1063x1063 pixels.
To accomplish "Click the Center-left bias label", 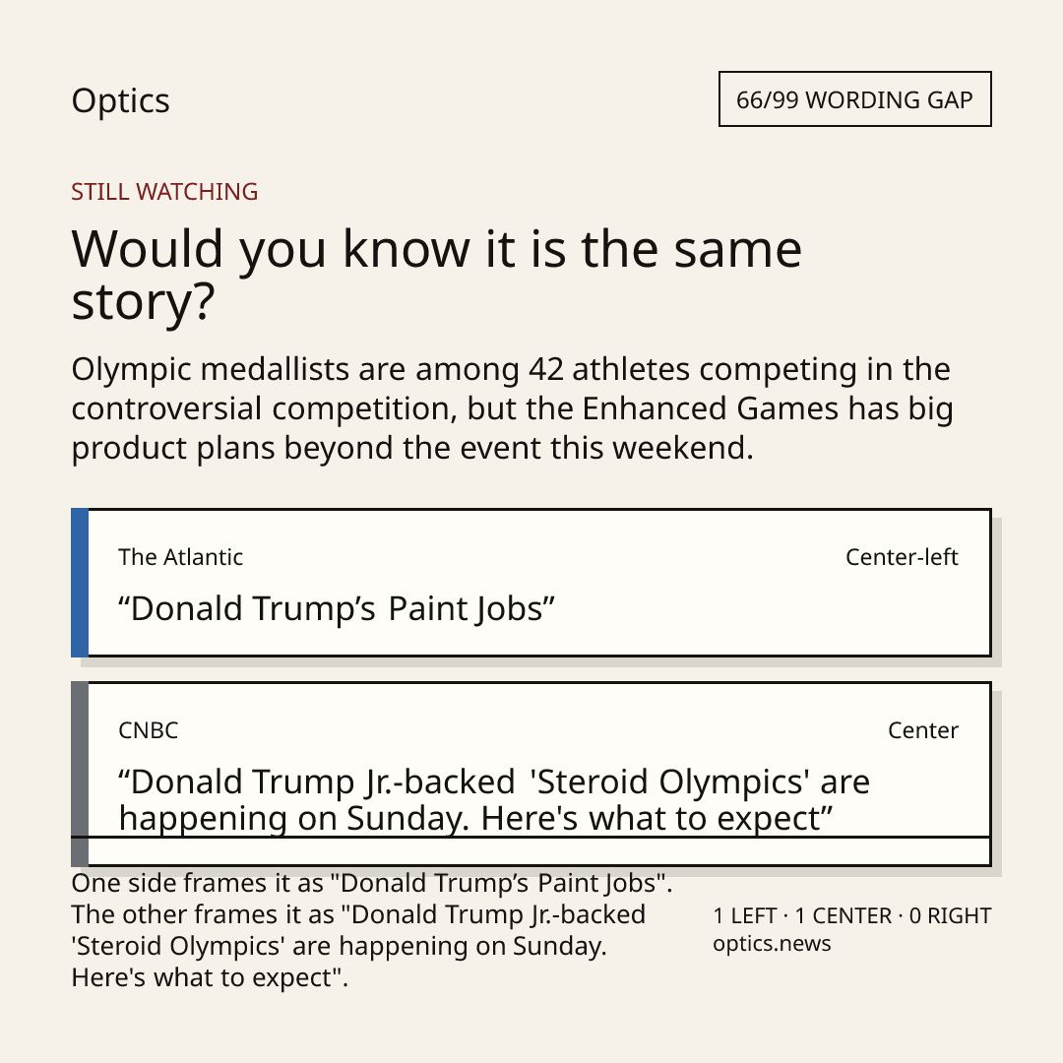I will coord(902,556).
